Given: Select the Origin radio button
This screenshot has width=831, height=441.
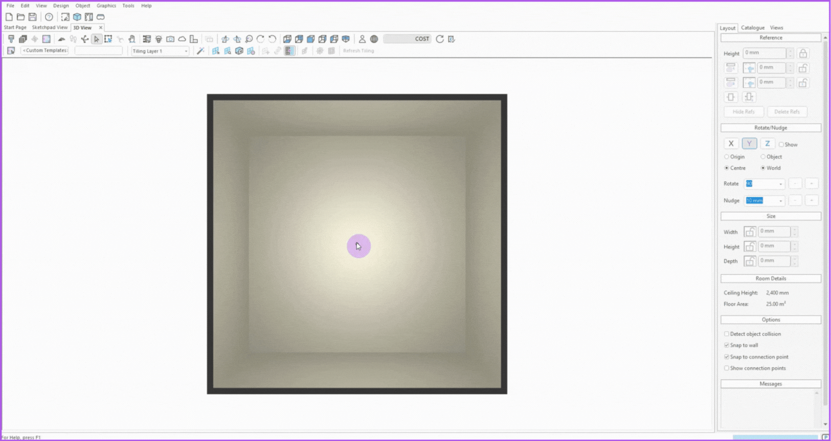Looking at the screenshot, I should coord(727,157).
